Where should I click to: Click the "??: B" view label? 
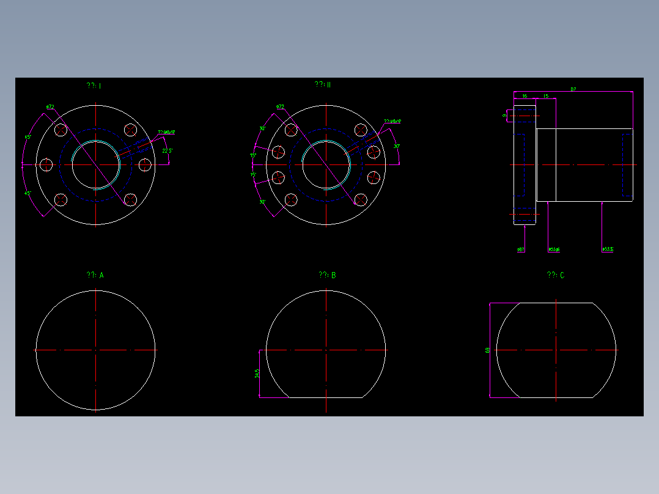coord(328,275)
